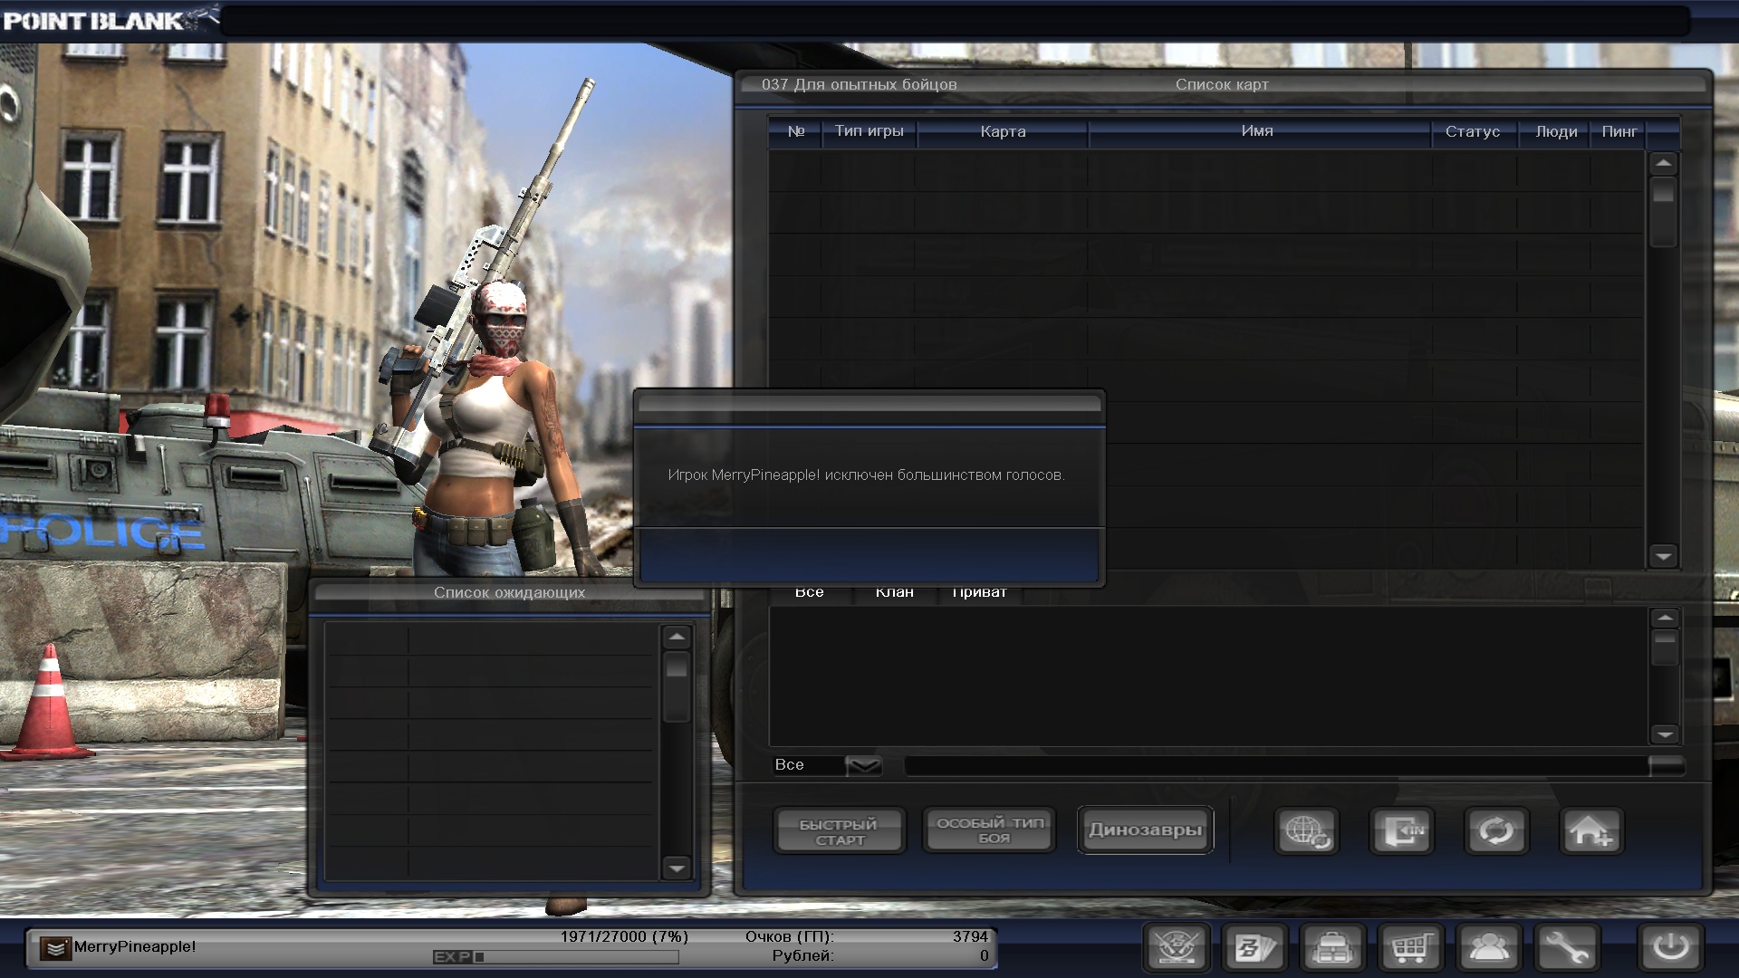The image size is (1739, 978).
Task: Open the clan emblem menu icon
Action: [x=1177, y=948]
